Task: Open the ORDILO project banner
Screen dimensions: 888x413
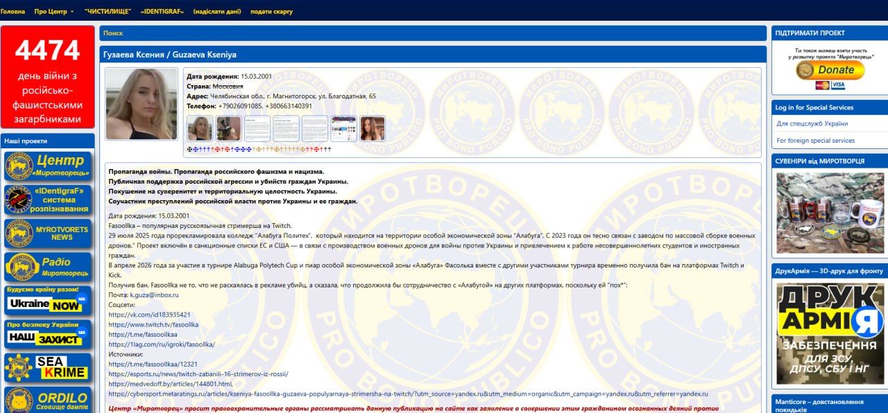Action: click(48, 401)
